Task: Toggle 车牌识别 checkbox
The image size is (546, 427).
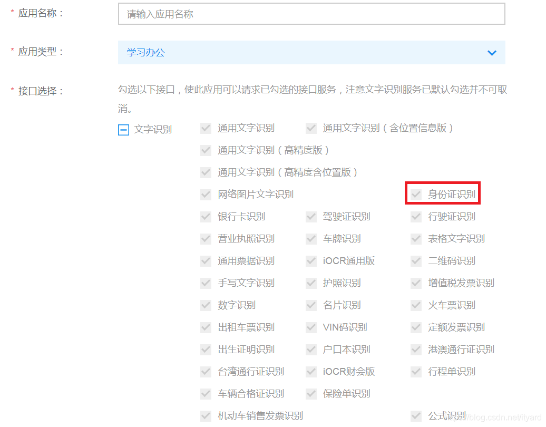Action: click(x=311, y=239)
